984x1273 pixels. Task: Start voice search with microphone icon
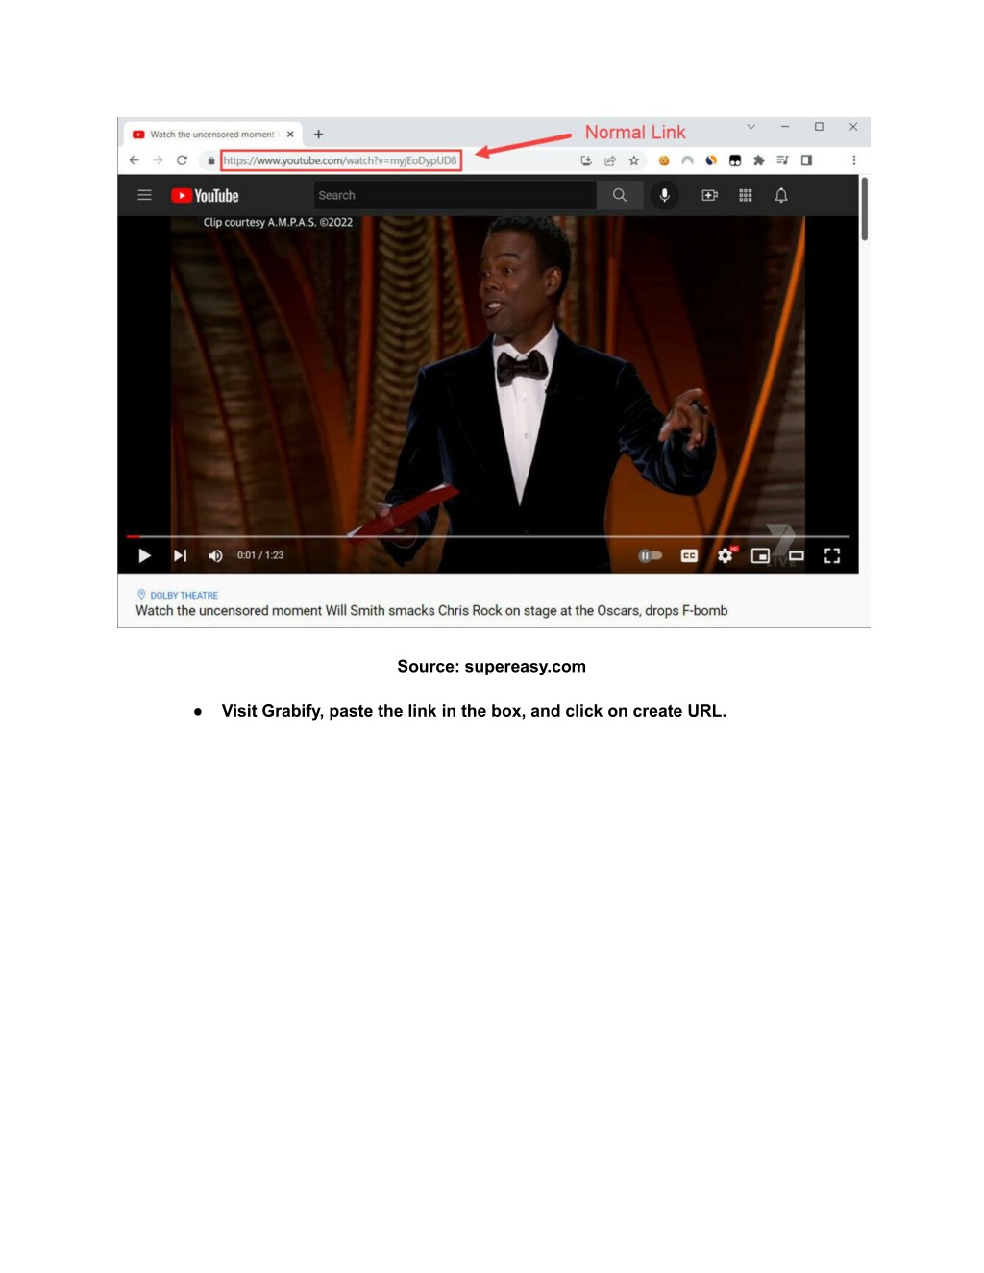(664, 195)
